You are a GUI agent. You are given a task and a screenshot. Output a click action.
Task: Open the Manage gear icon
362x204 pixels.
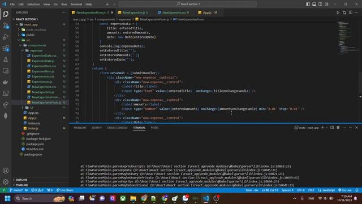click(x=6, y=182)
